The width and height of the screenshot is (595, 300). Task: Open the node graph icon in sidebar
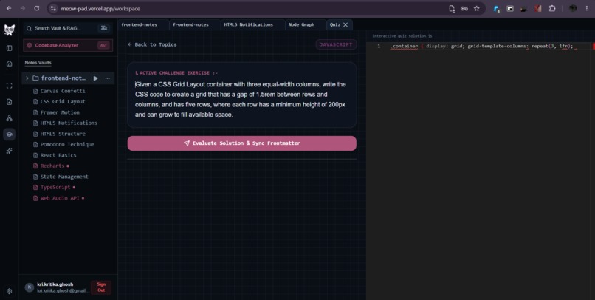[10, 118]
